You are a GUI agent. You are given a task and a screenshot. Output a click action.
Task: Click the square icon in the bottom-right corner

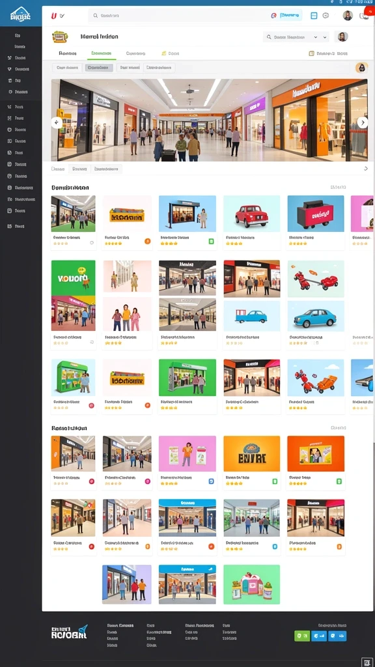tap(367, 662)
